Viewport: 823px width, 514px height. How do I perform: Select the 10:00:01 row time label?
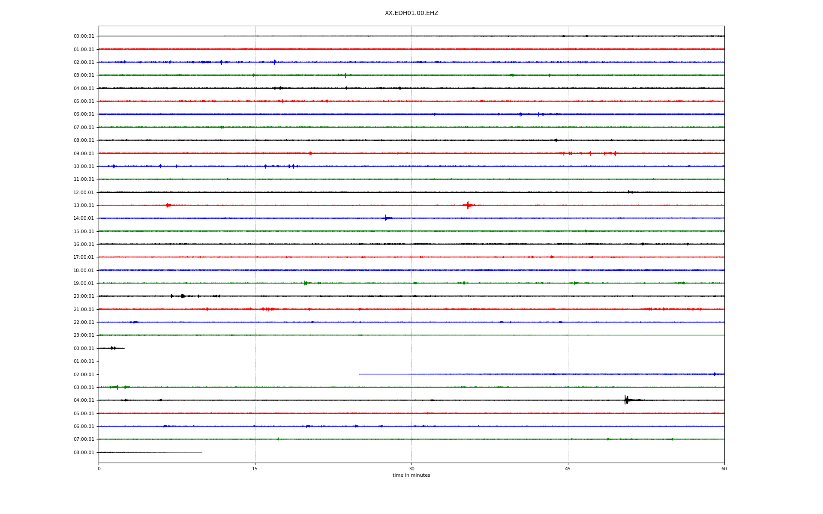coord(84,167)
